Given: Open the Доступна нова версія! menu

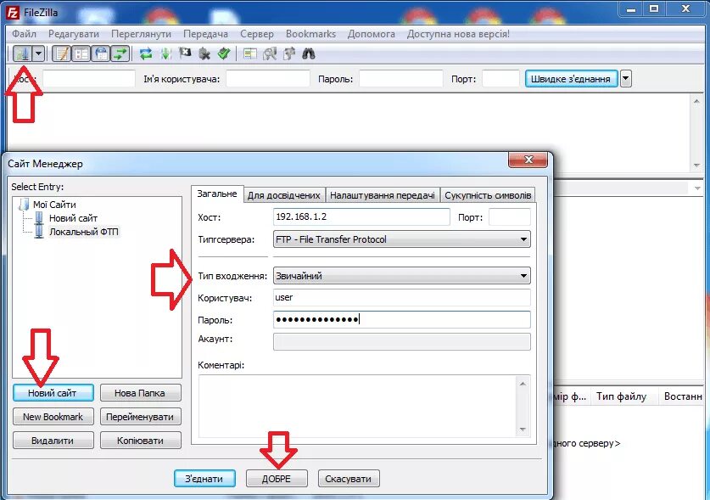Looking at the screenshot, I should tap(458, 34).
